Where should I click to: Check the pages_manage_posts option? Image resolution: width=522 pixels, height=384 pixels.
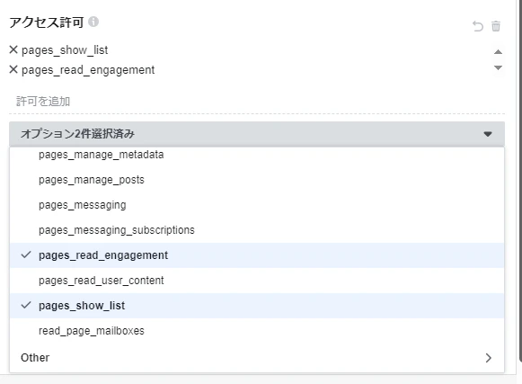click(x=257, y=180)
